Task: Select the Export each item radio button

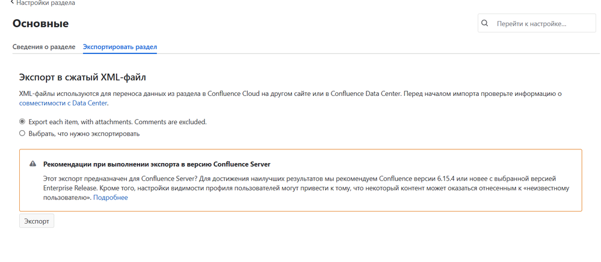Action: (22, 122)
